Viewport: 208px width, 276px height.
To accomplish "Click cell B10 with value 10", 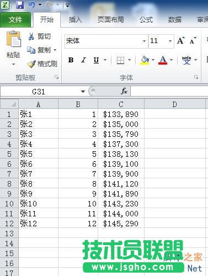I will point(78,204).
